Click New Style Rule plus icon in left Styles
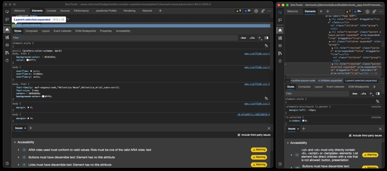This screenshot has height=171, width=387. (x=259, y=38)
